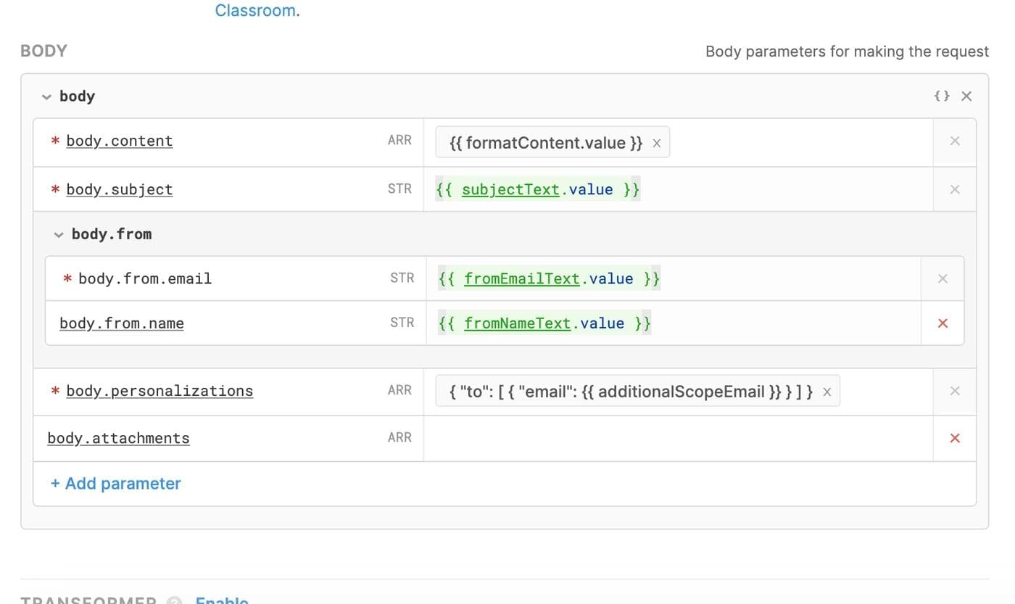Delete the body.attachments parameter row
This screenshot has width=1015, height=604.
(955, 438)
